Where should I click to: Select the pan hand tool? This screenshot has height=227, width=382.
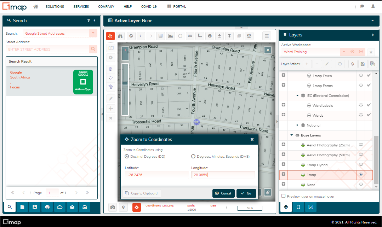click(110, 36)
